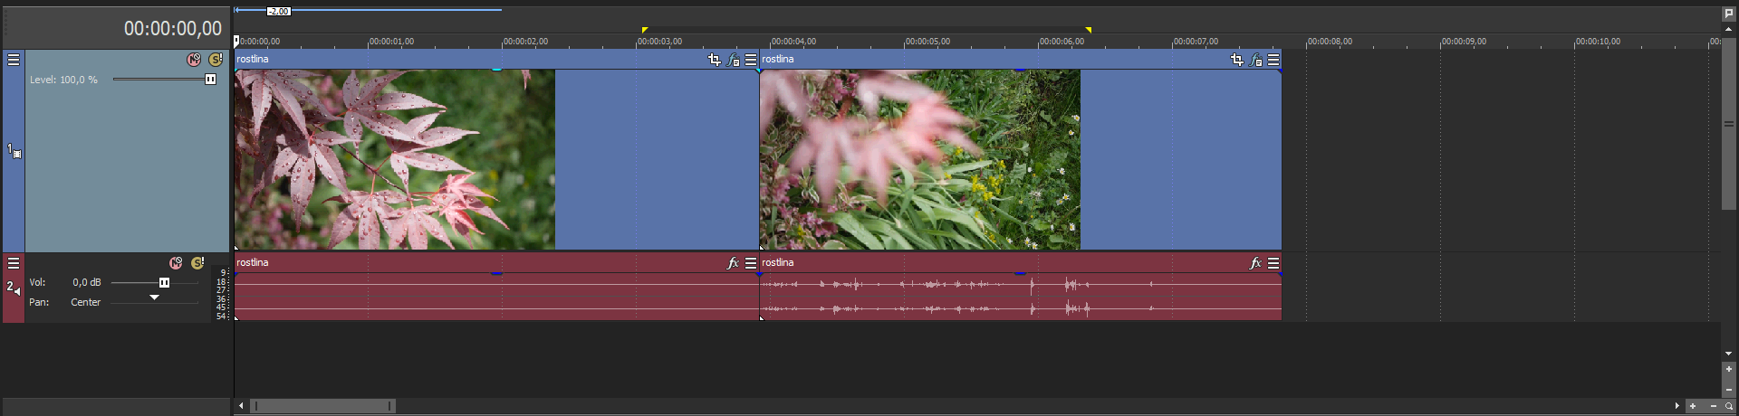Click the Pan Center value

(x=86, y=302)
